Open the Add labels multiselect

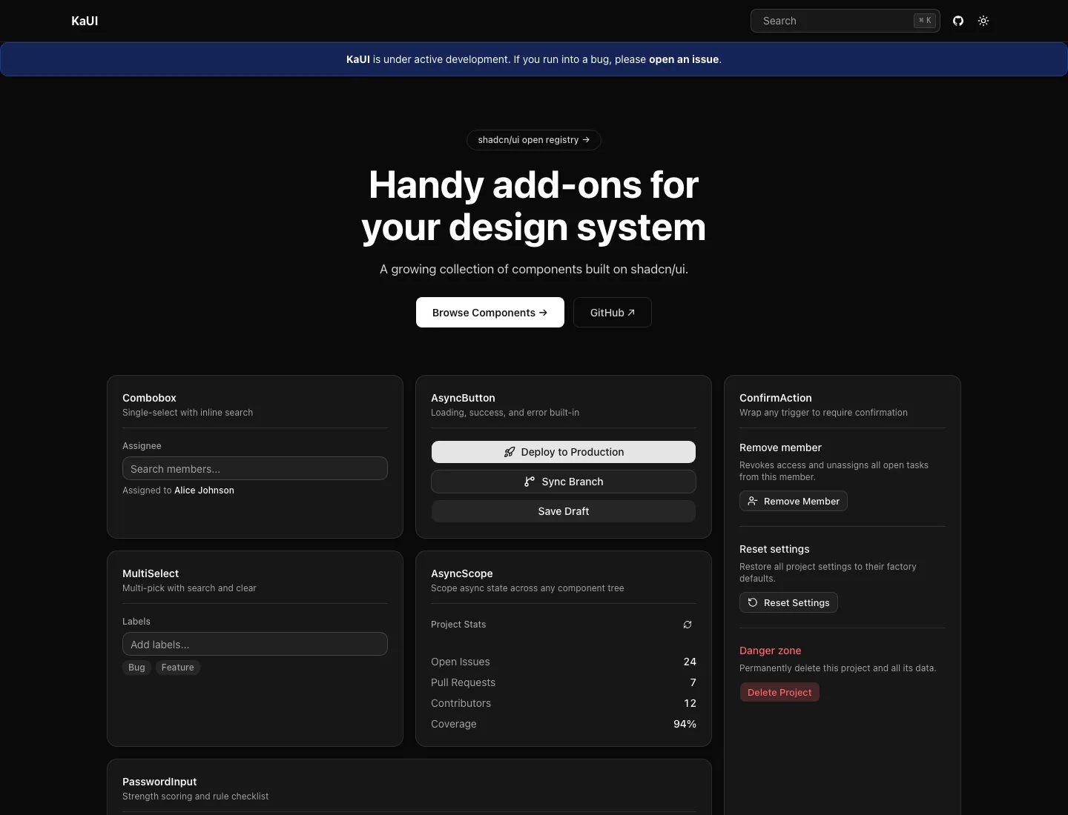point(255,644)
